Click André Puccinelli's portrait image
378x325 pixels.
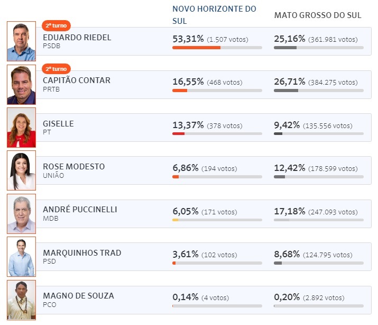[21, 214]
